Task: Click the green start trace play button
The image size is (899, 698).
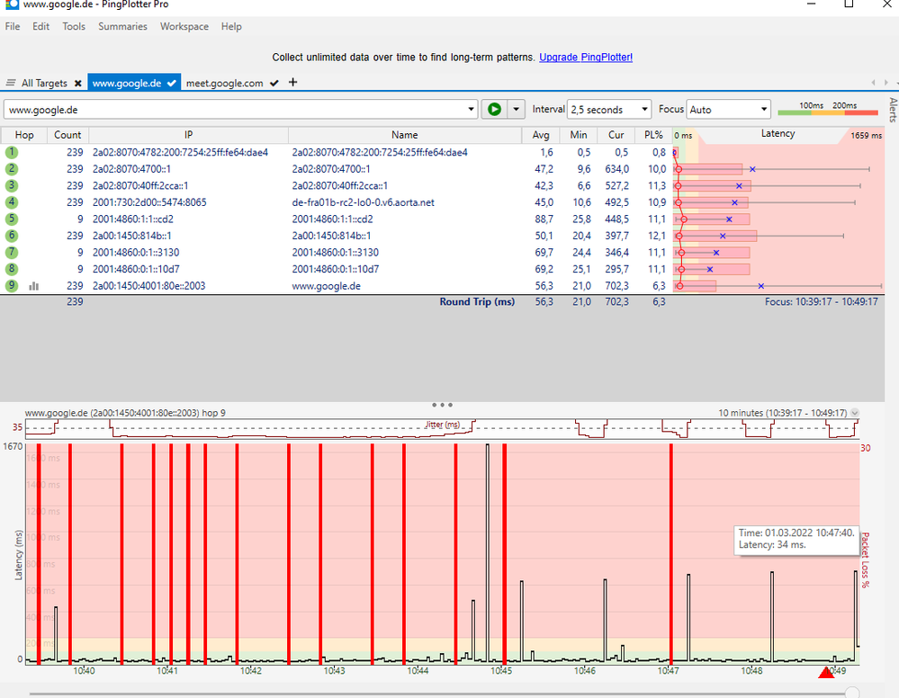Action: [x=494, y=109]
